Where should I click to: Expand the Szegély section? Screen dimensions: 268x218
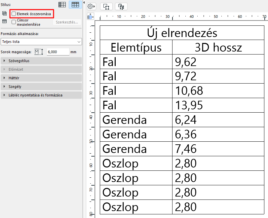click(41, 87)
